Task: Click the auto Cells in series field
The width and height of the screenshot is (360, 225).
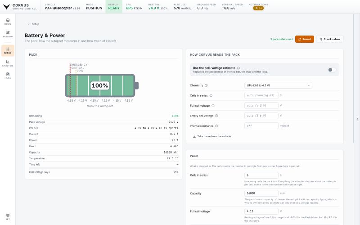Action: pyautogui.click(x=261, y=95)
